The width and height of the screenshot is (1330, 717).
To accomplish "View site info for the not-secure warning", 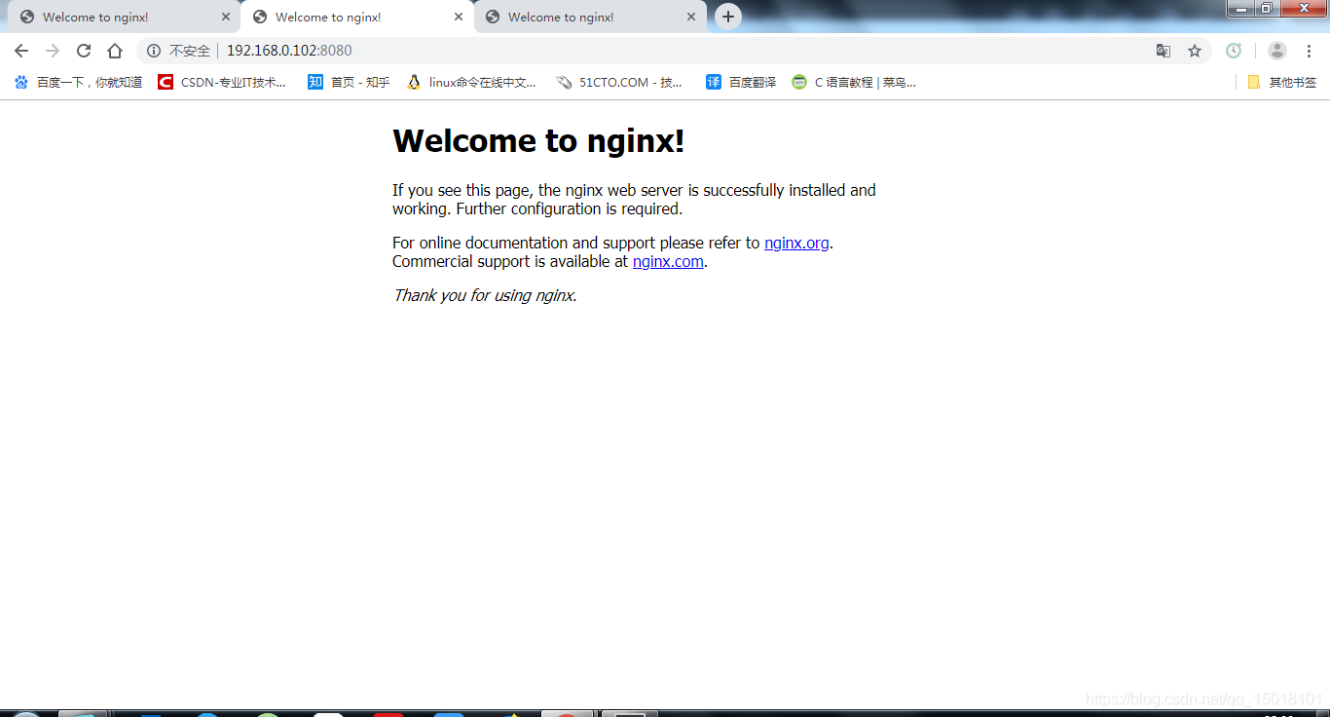I will coord(154,51).
